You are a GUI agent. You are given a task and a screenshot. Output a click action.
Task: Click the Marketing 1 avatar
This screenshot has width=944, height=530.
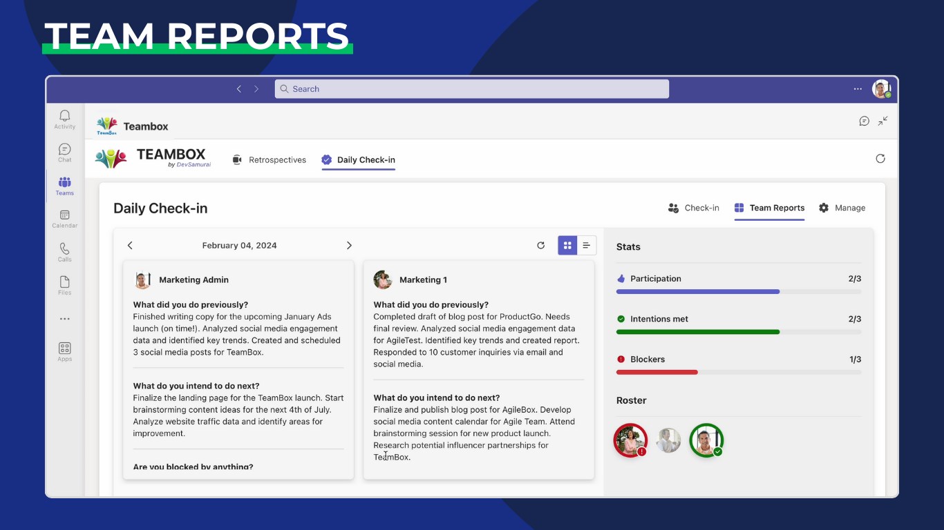coord(383,279)
